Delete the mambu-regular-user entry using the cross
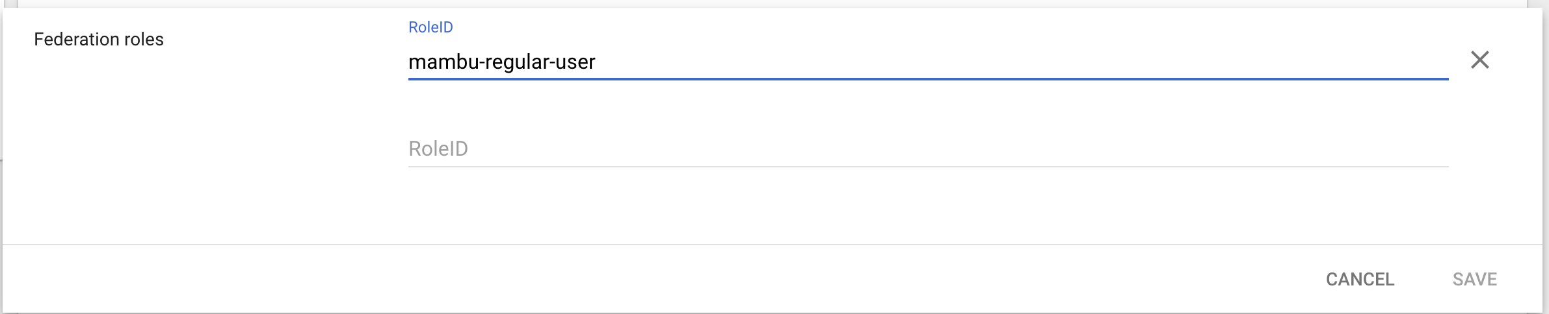Image resolution: width=1549 pixels, height=314 pixels. coord(1479,60)
